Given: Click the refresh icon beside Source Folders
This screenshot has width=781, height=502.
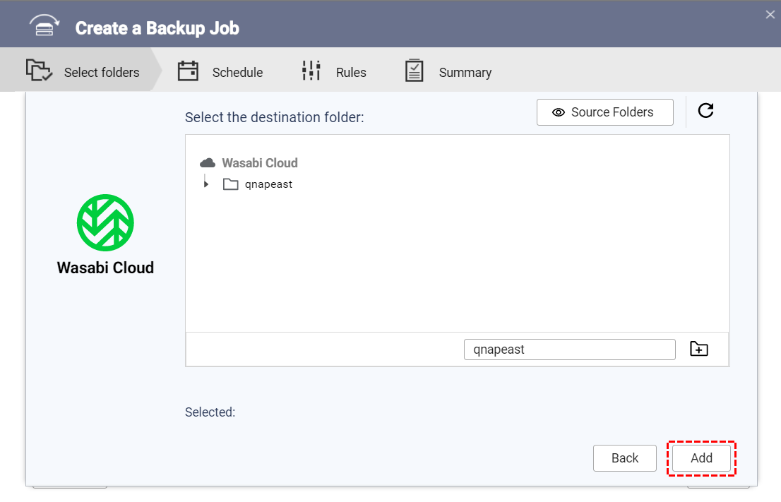Looking at the screenshot, I should click(705, 111).
